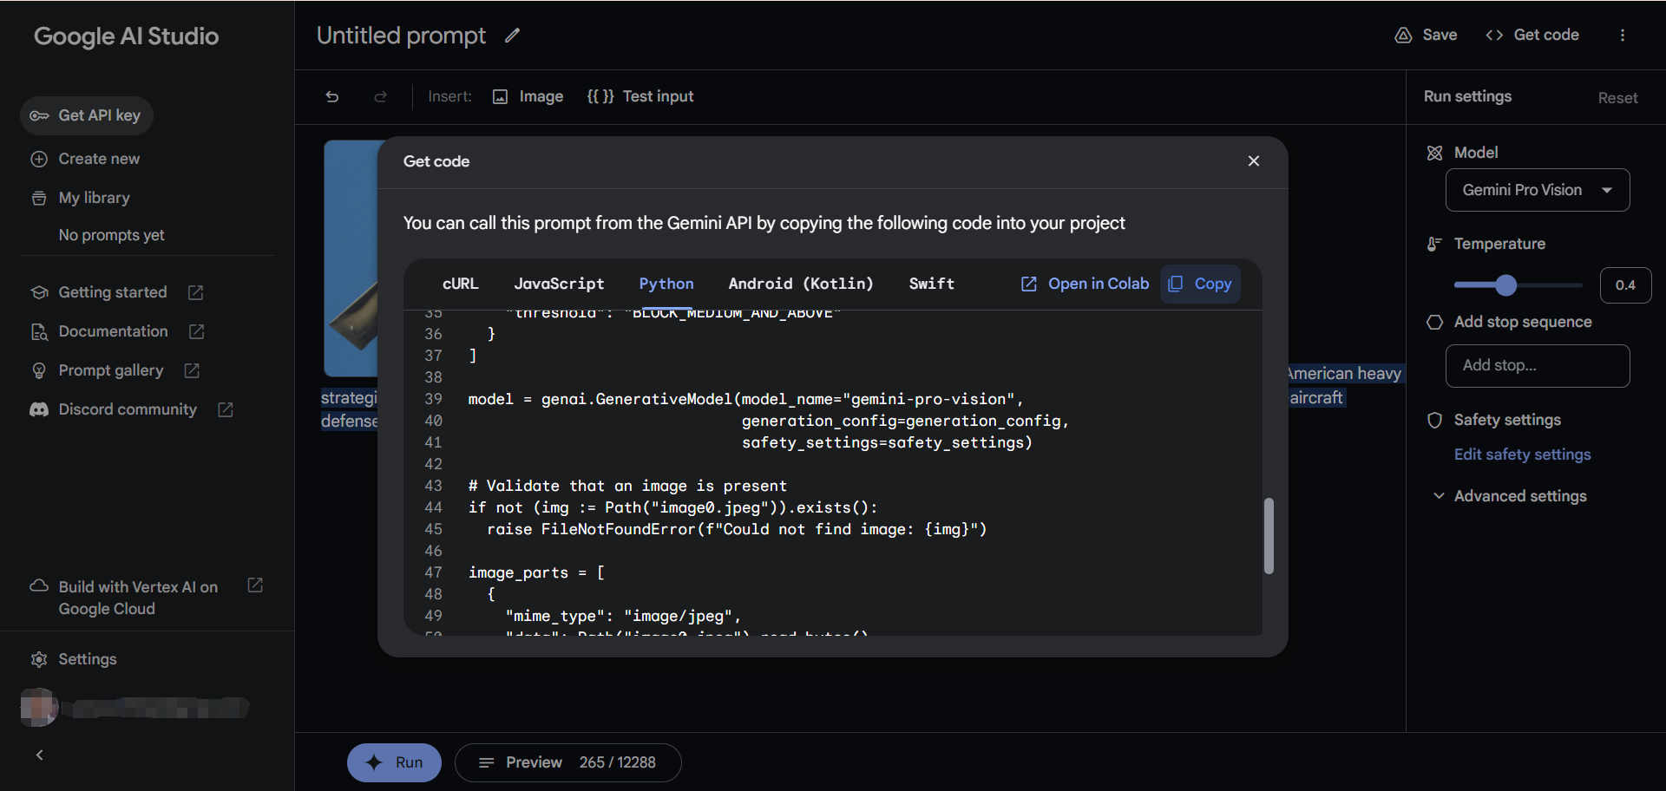Switch to the cURL tab
Screen dimensions: 1666x791
click(x=460, y=284)
